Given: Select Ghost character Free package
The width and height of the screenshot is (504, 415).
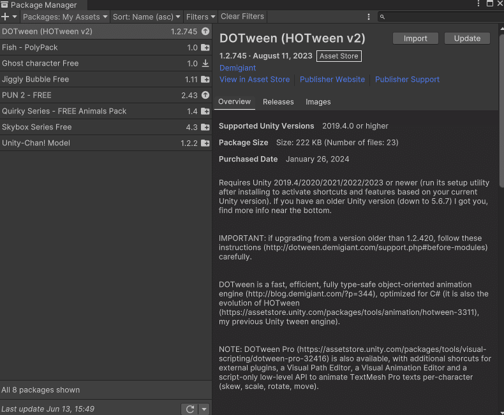Looking at the screenshot, I should pos(106,63).
